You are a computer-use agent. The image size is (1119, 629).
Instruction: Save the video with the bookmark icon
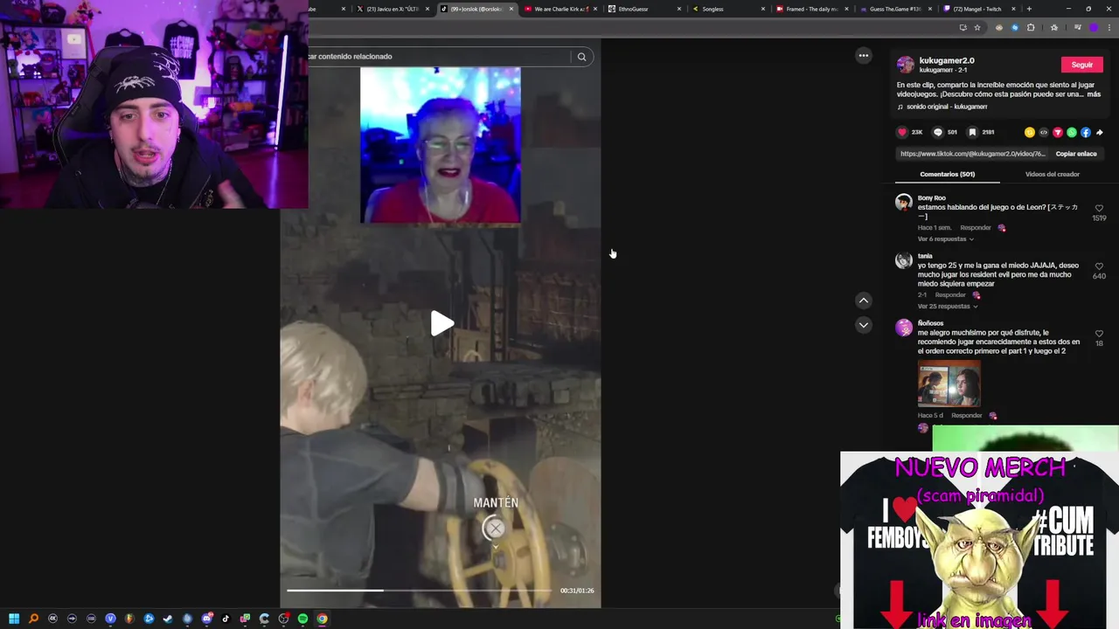pos(972,132)
